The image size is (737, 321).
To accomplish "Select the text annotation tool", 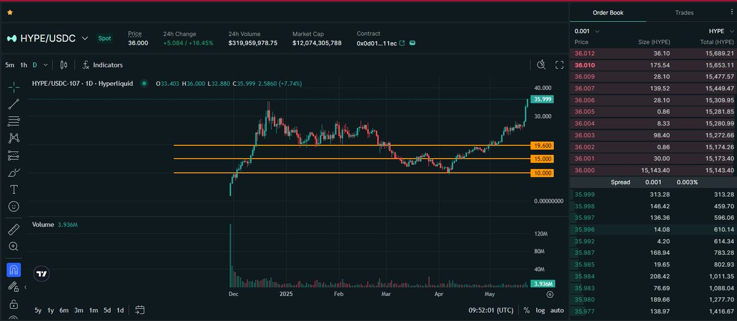I will 14,189.
